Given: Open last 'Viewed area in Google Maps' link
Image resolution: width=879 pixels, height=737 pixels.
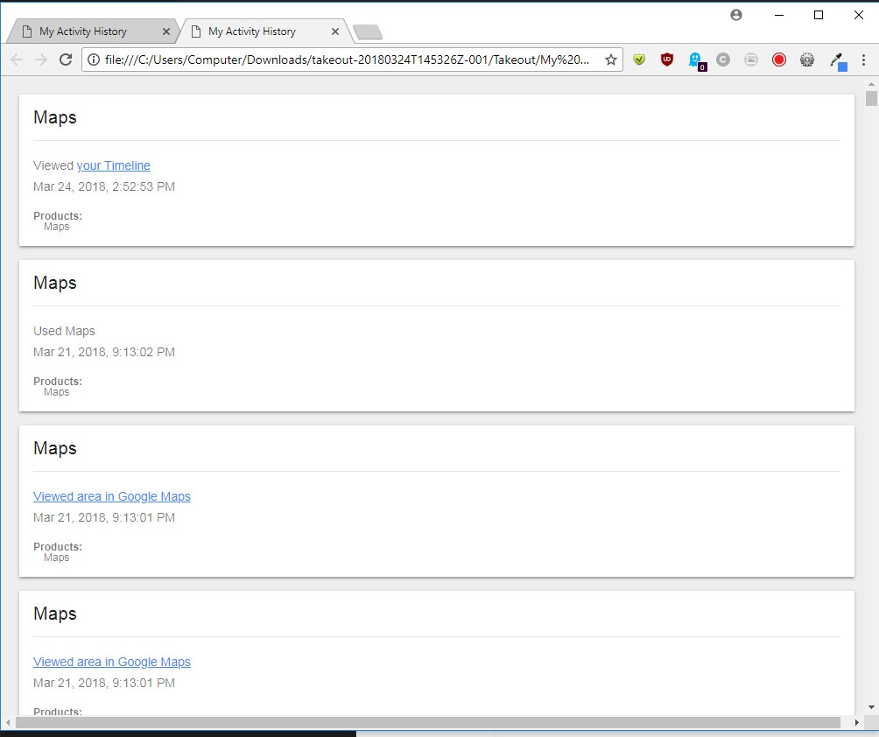Looking at the screenshot, I should tap(111, 662).
